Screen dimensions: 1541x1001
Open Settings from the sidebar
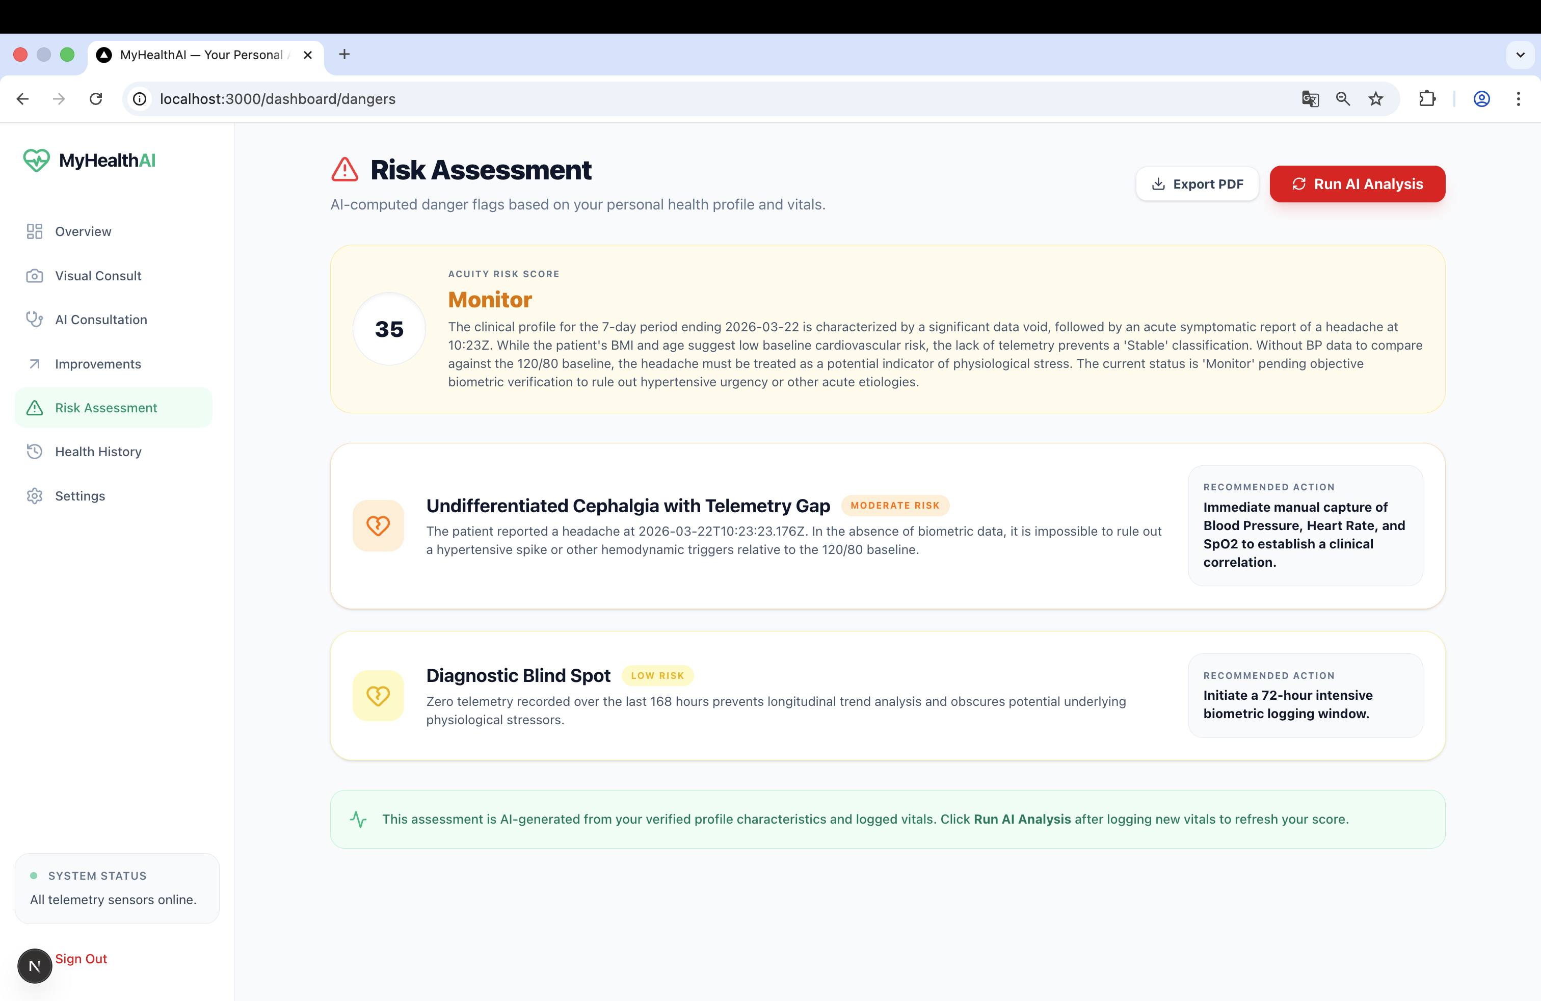[x=79, y=496]
